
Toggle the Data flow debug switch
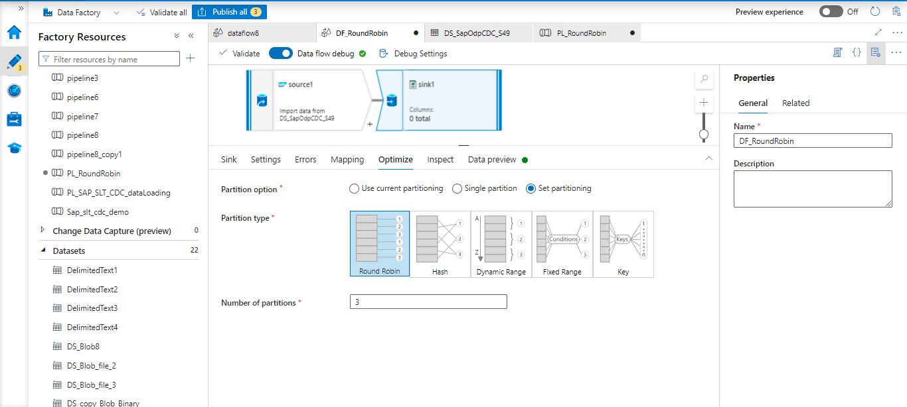[x=280, y=54]
